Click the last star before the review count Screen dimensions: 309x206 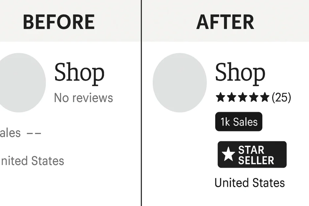[264, 97]
